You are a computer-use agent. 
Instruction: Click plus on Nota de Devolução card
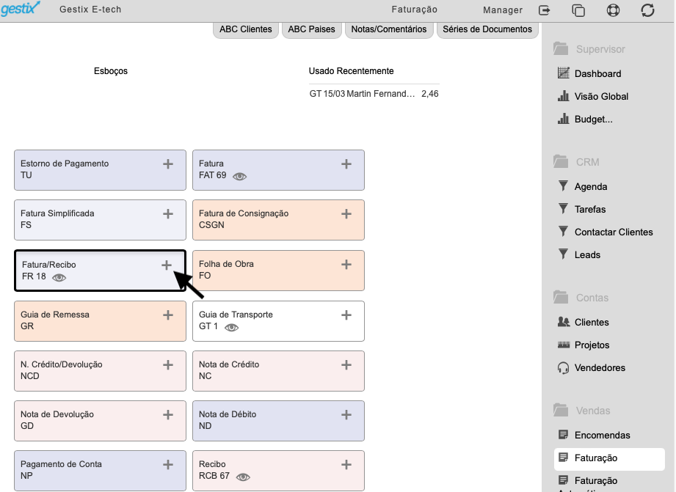168,415
